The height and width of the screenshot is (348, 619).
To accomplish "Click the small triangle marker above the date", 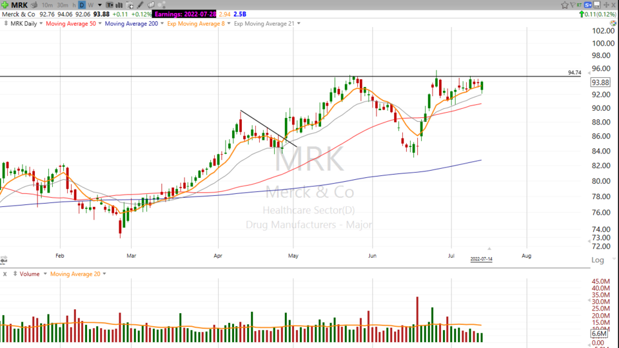I will 489,249.
